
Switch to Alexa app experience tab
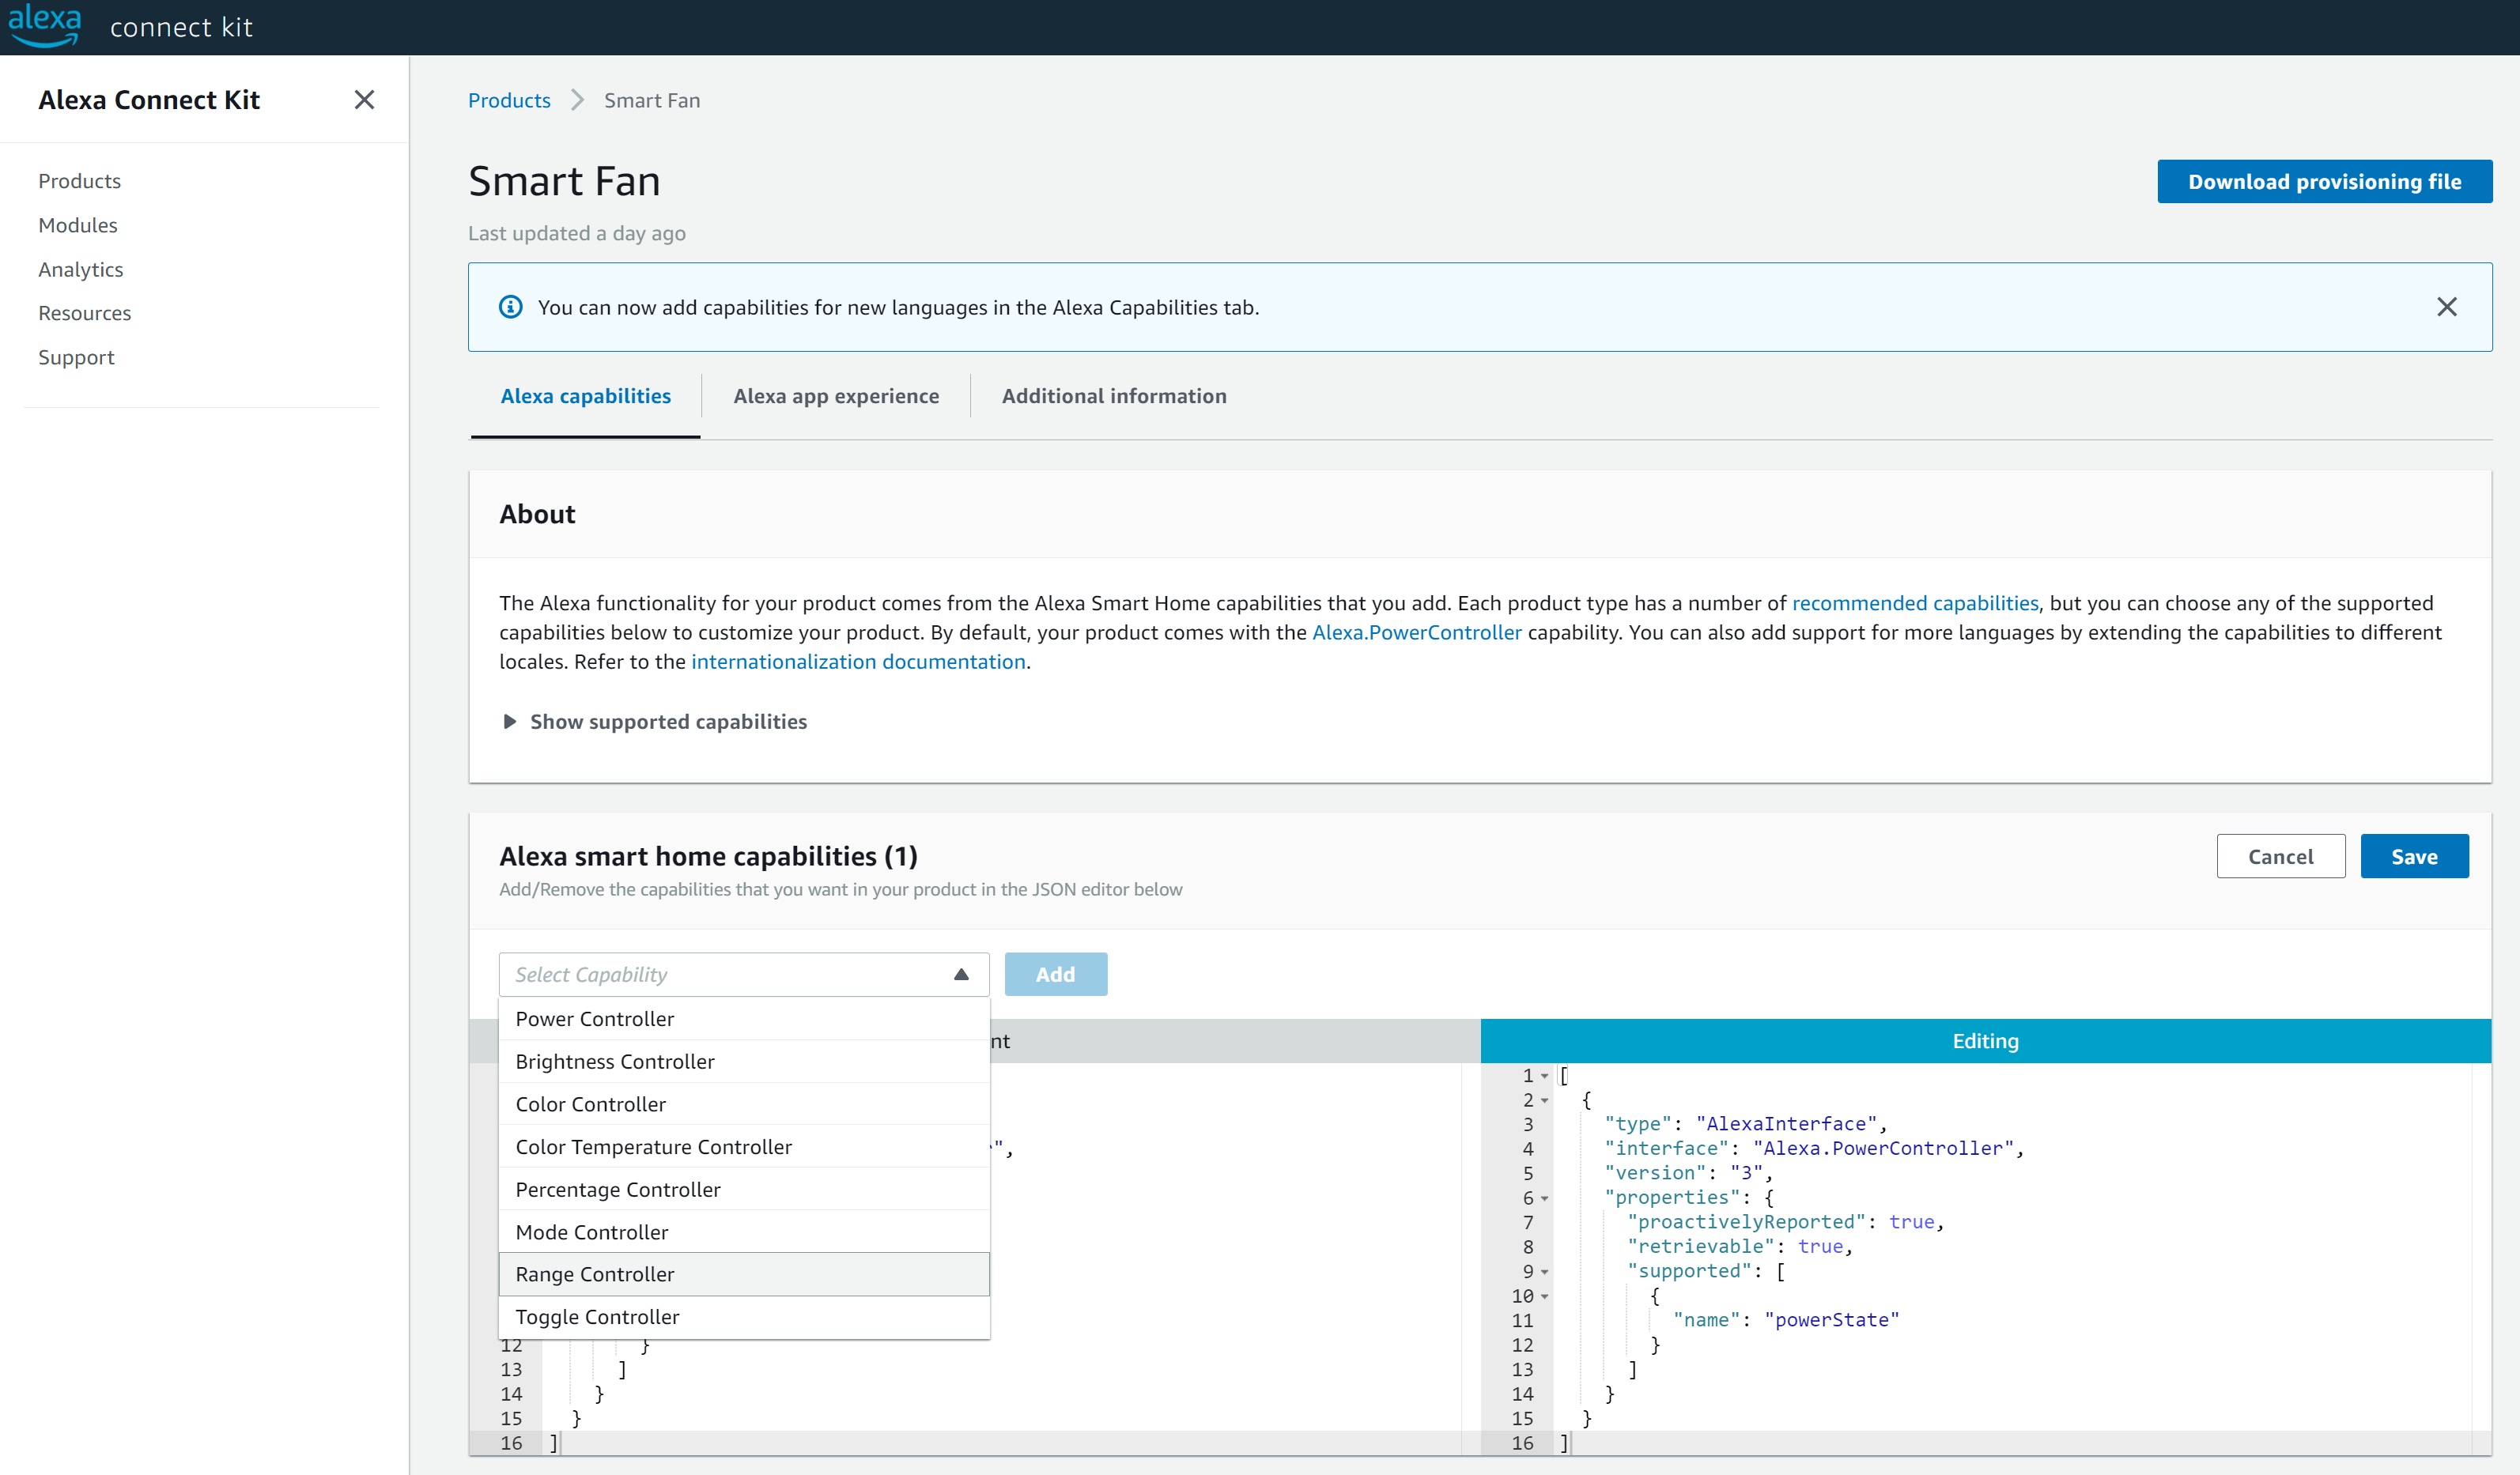tap(836, 396)
